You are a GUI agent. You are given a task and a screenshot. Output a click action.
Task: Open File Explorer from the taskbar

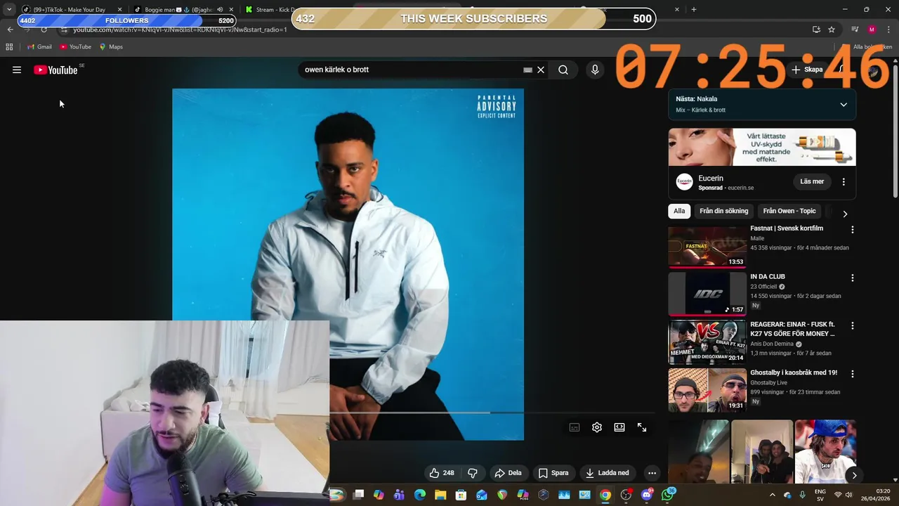(x=440, y=495)
